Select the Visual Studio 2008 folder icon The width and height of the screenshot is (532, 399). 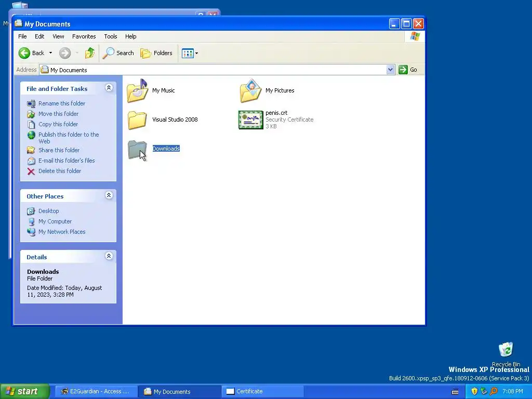[137, 120]
